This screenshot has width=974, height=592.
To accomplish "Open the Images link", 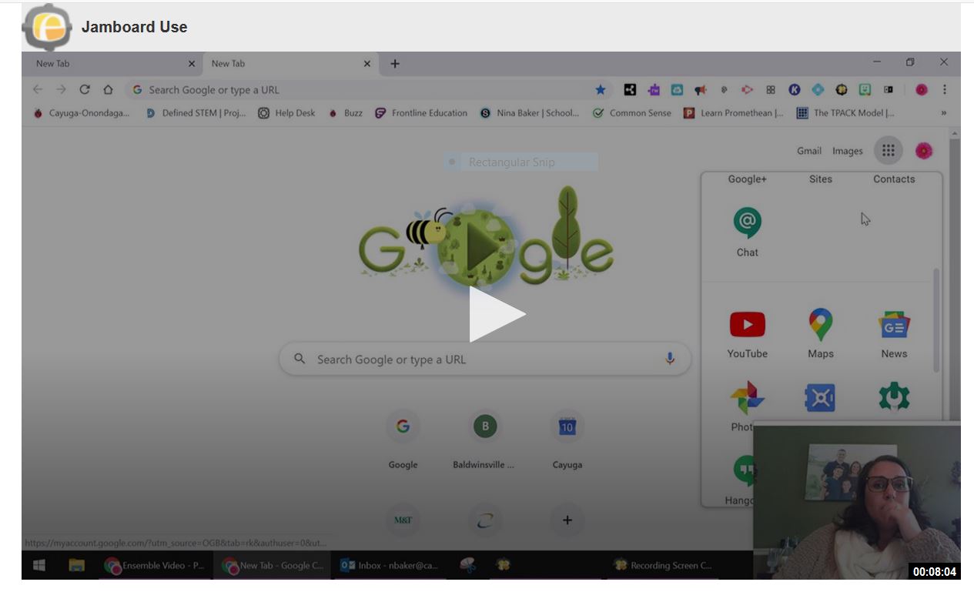I will click(848, 151).
